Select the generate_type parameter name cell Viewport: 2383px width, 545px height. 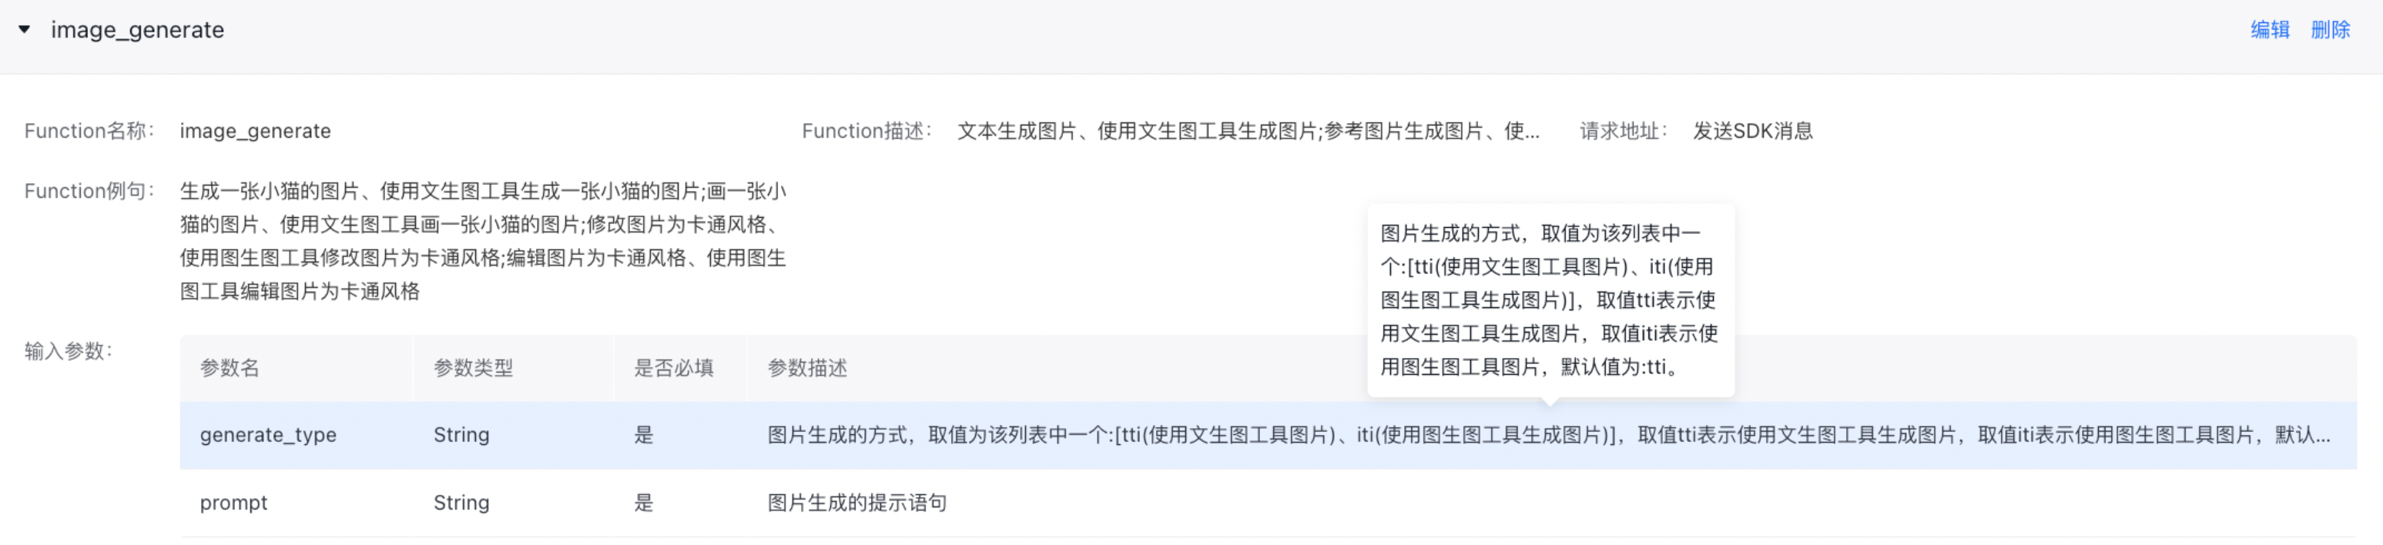point(268,435)
